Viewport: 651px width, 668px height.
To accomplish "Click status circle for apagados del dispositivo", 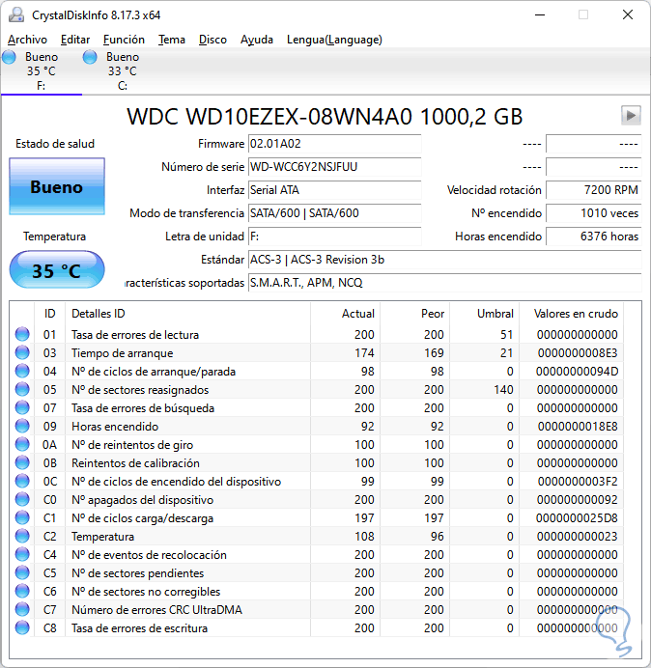I will (x=22, y=499).
